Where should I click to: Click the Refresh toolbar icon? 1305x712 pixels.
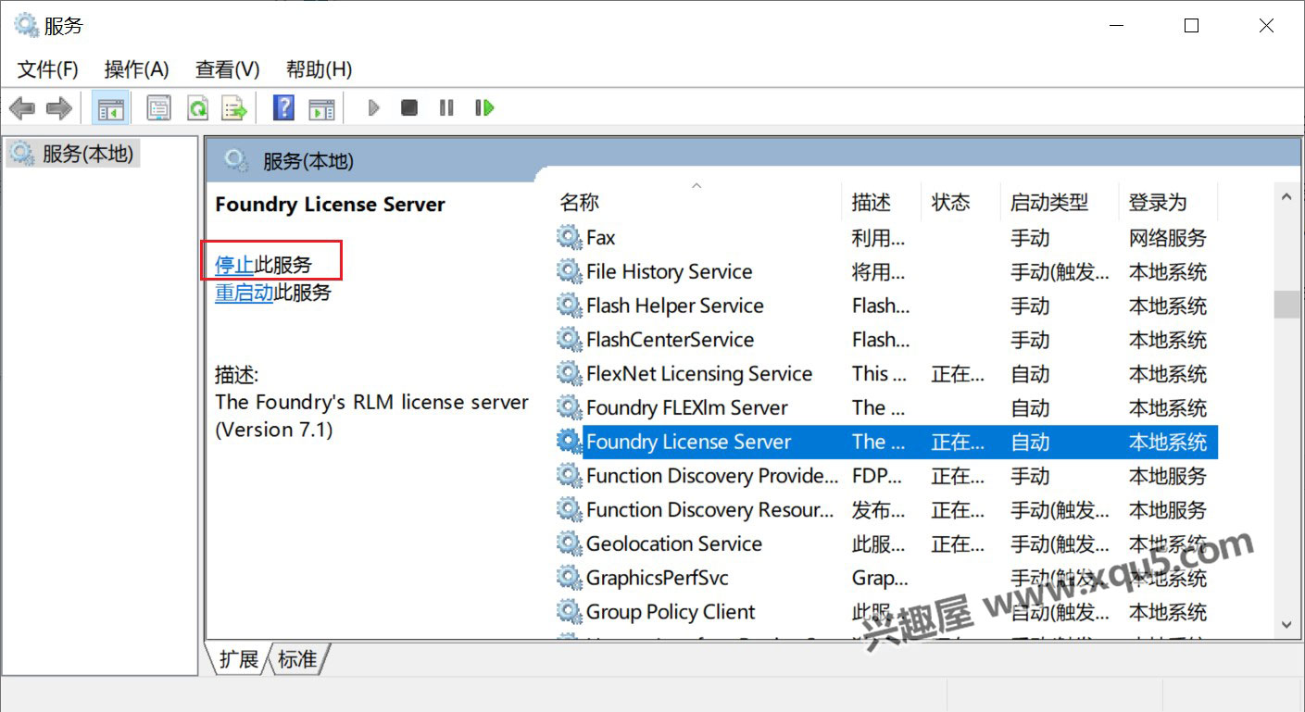tap(197, 108)
